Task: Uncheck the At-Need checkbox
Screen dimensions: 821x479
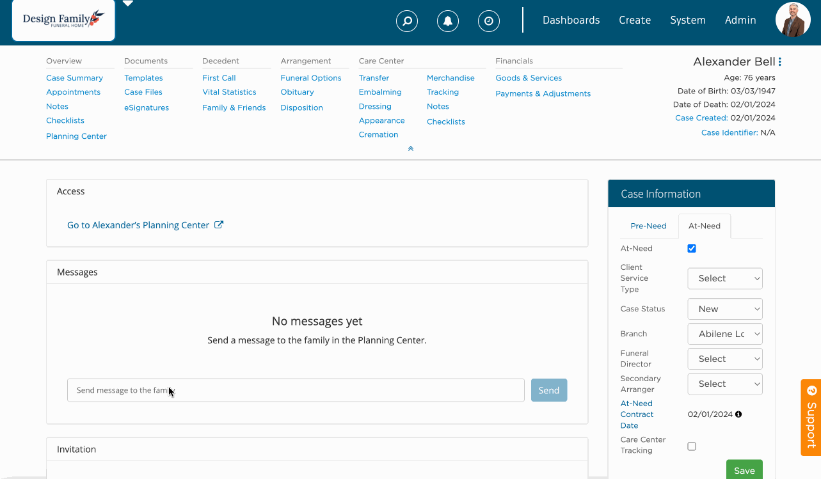Action: [x=692, y=248]
